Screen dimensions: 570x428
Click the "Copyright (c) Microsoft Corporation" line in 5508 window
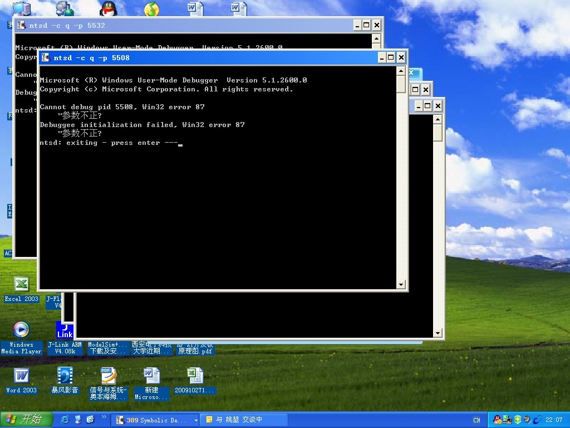[166, 89]
